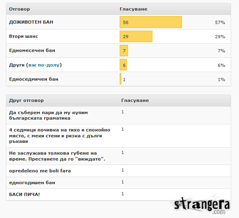Image resolution: width=239 pixels, height=218 pixels.
Task: Select the 'Едноседмичен бан' answer label
Action: 34,79
